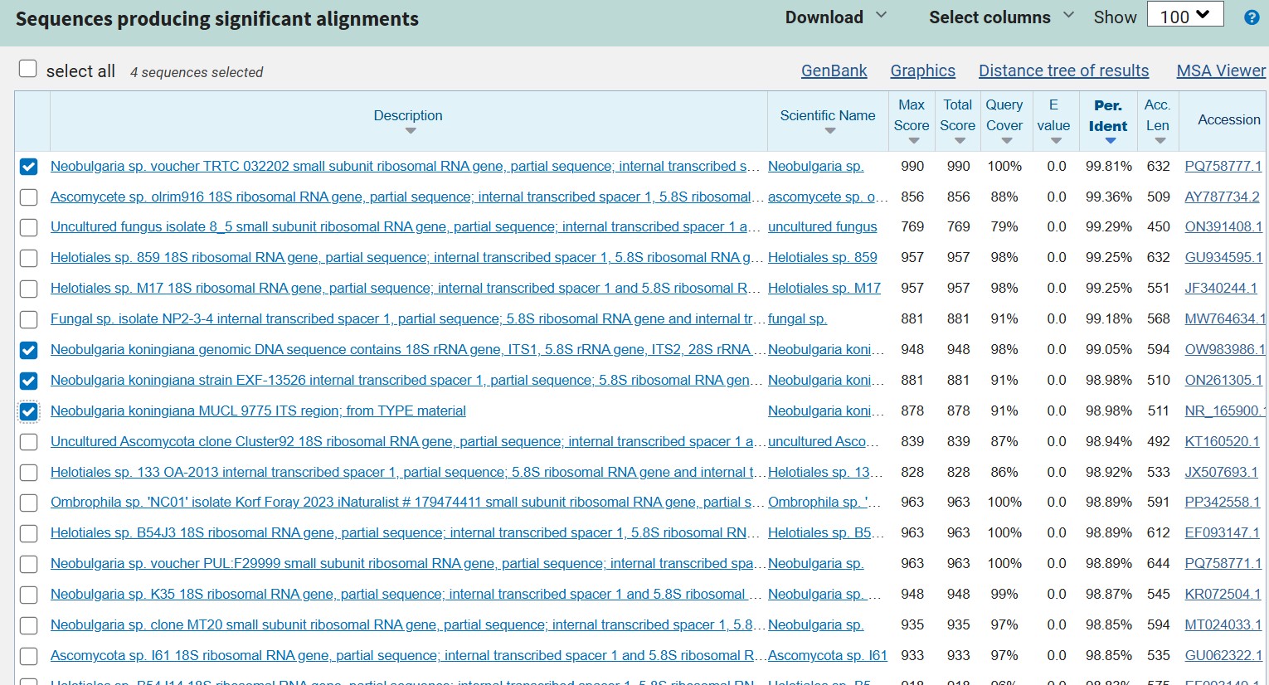Open Distance tree of results link
The width and height of the screenshot is (1269, 685).
(1063, 71)
